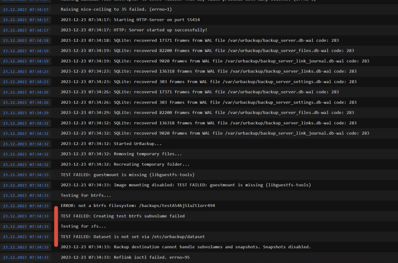
Task: Click the timestamp badge 23.12.2023 07:34:29
Action: point(25,113)
